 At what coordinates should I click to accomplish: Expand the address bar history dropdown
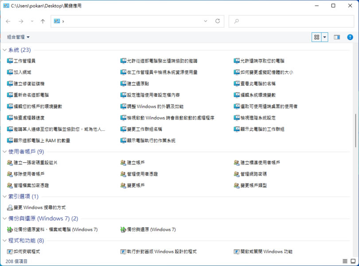coord(206,21)
